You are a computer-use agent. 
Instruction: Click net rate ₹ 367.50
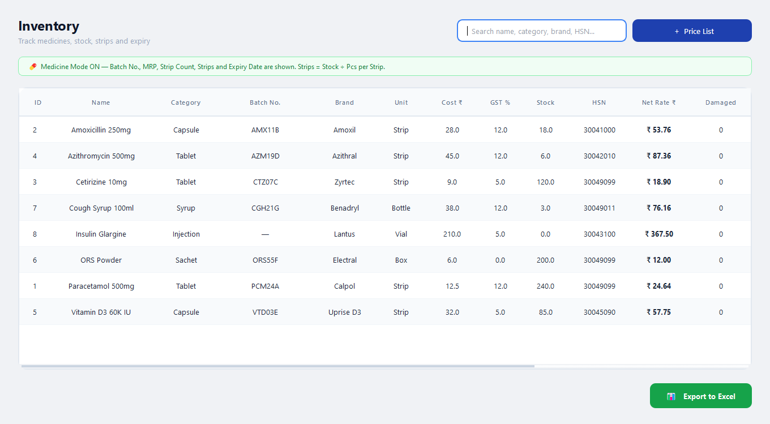[x=658, y=234]
